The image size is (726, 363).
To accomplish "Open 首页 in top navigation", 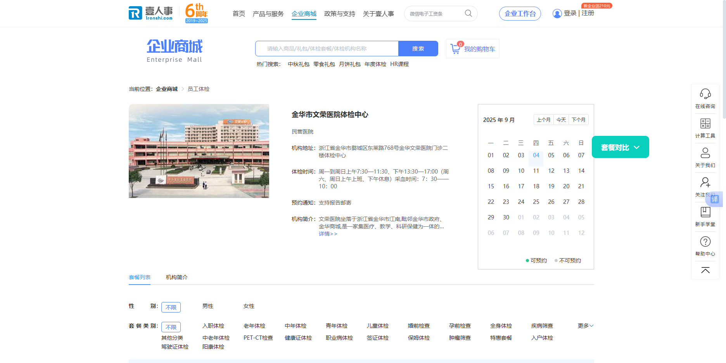I will click(x=239, y=14).
